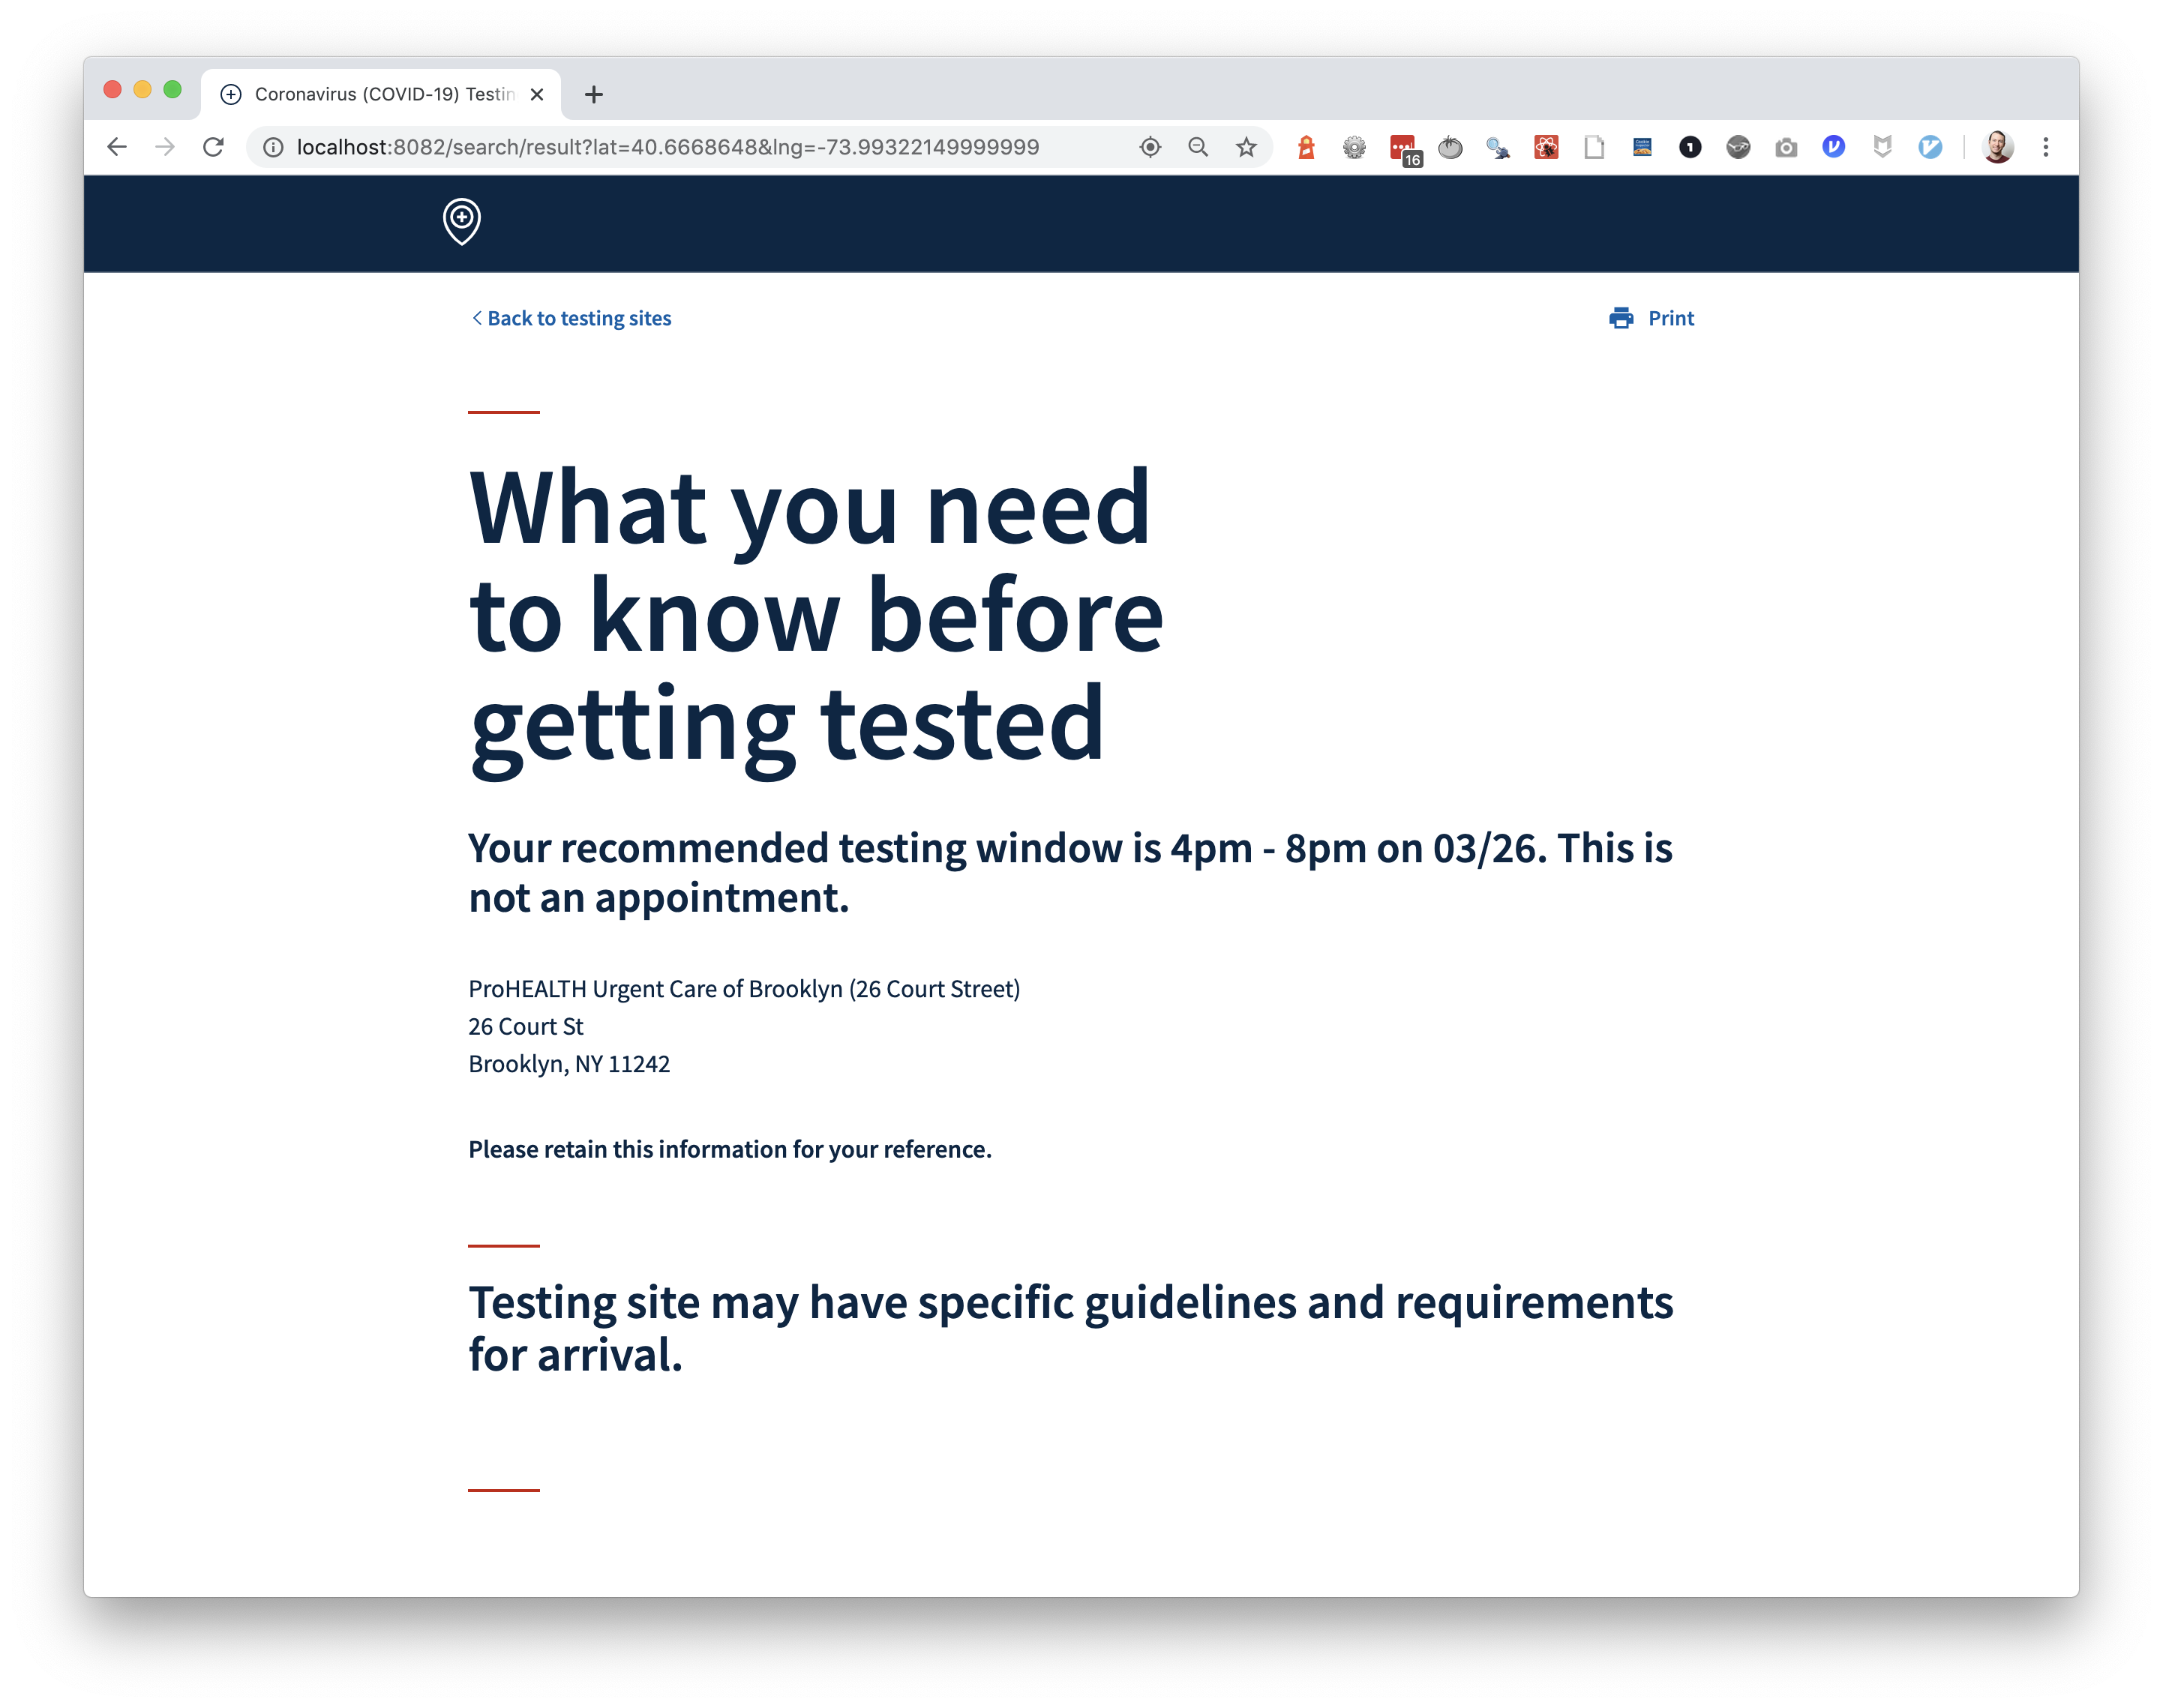Click the map pin logo in header
2163x1708 pixels.
pos(461,221)
